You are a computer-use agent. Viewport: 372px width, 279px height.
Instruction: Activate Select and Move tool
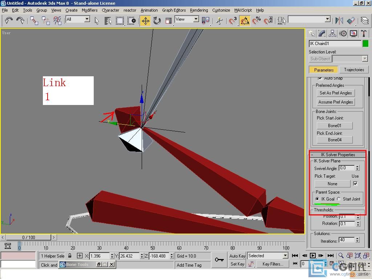pyautogui.click(x=145, y=21)
